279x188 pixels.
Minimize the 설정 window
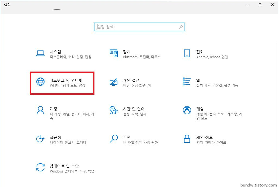click(248, 5)
